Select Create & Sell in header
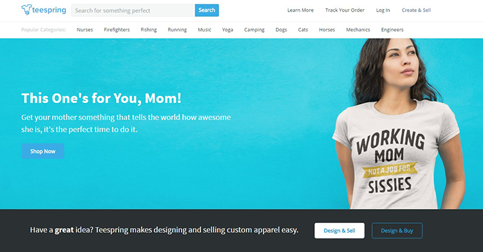Image resolution: width=483 pixels, height=252 pixels. pos(416,10)
